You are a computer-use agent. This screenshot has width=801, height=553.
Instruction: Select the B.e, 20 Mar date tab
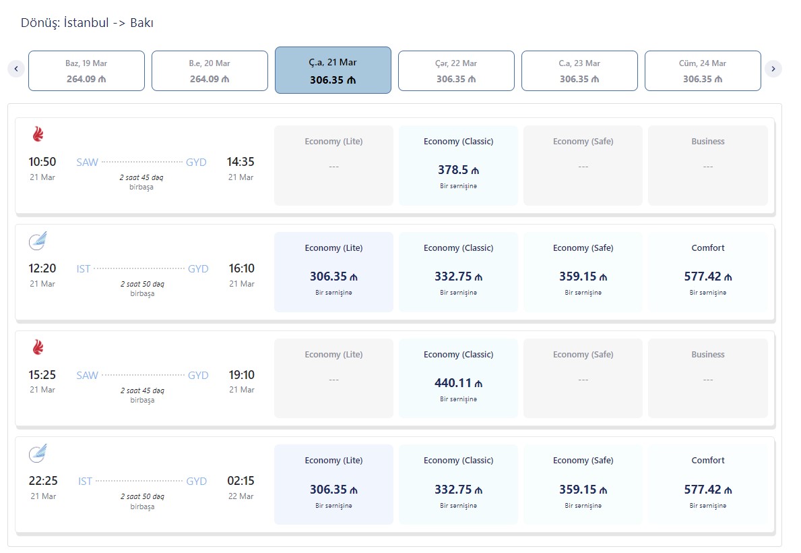coord(210,71)
